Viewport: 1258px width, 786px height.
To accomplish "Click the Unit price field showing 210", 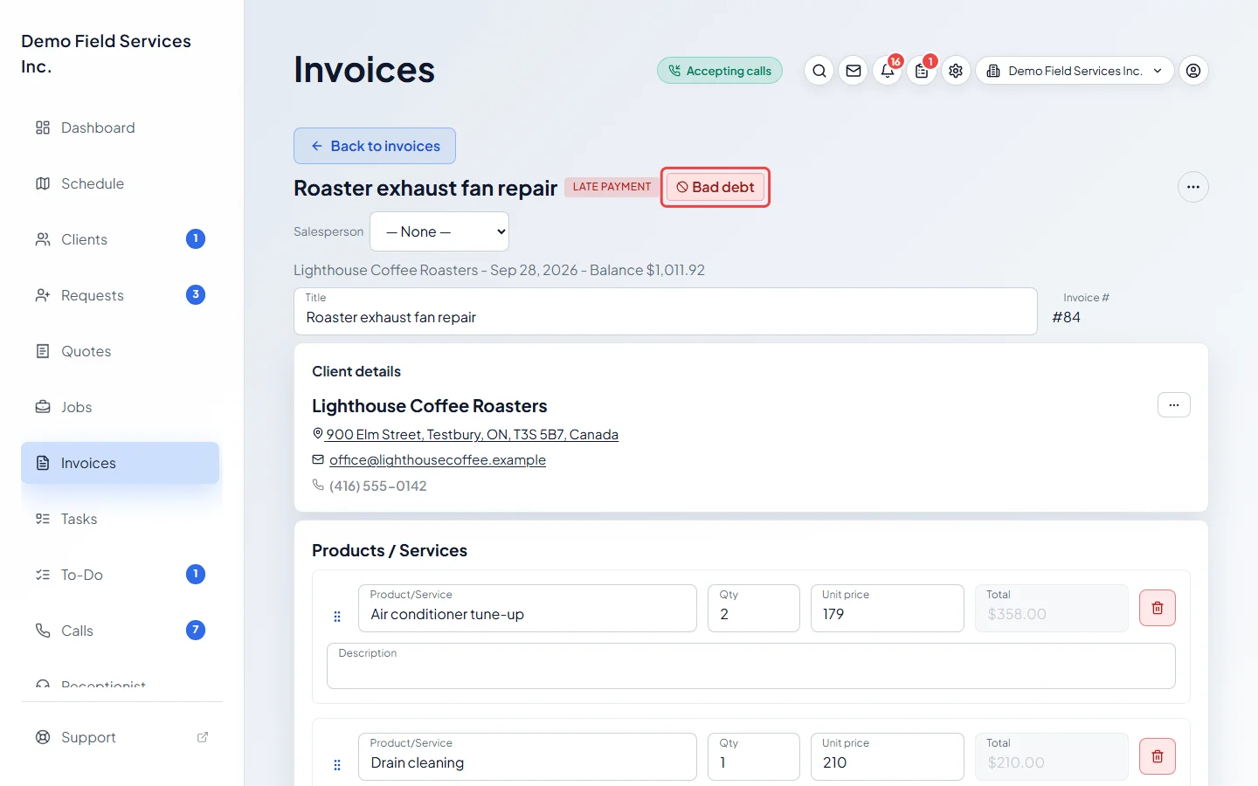I will [x=888, y=756].
